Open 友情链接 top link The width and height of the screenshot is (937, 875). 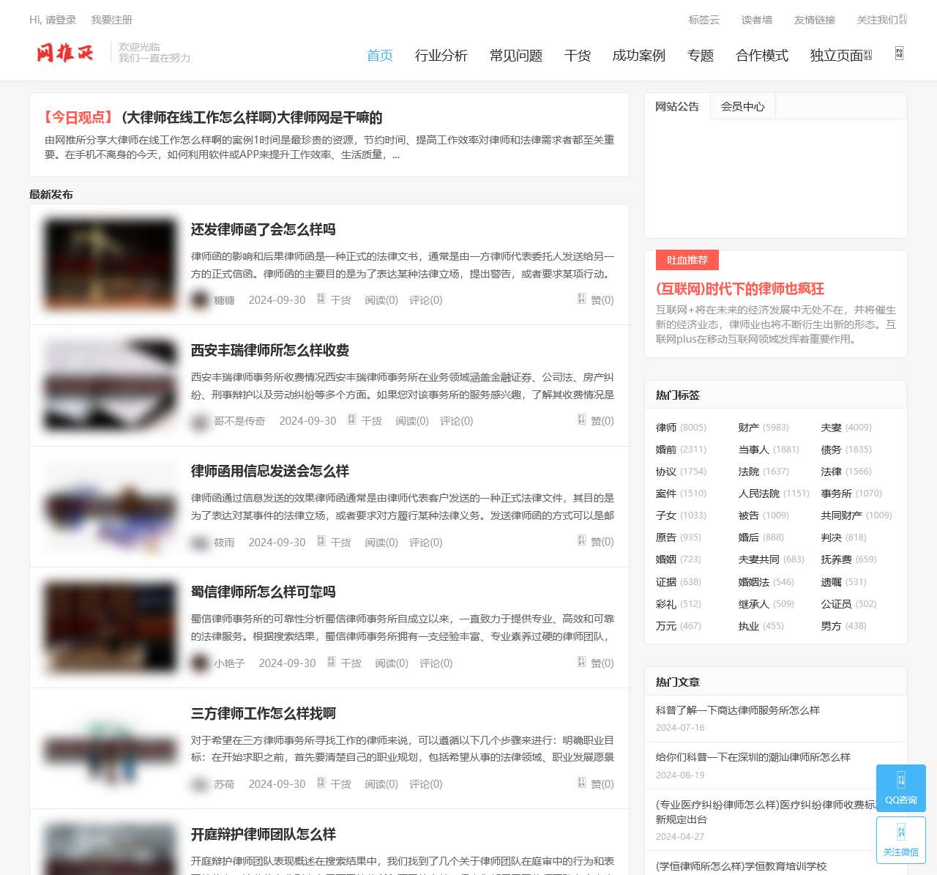point(815,20)
